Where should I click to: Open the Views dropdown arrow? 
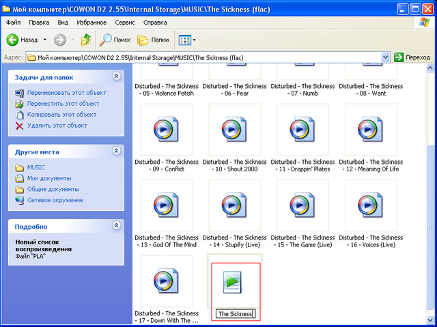(194, 40)
